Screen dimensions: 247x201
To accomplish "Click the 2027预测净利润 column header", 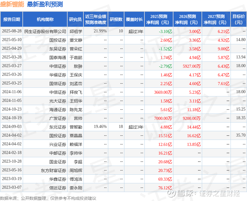I will point(216,19).
